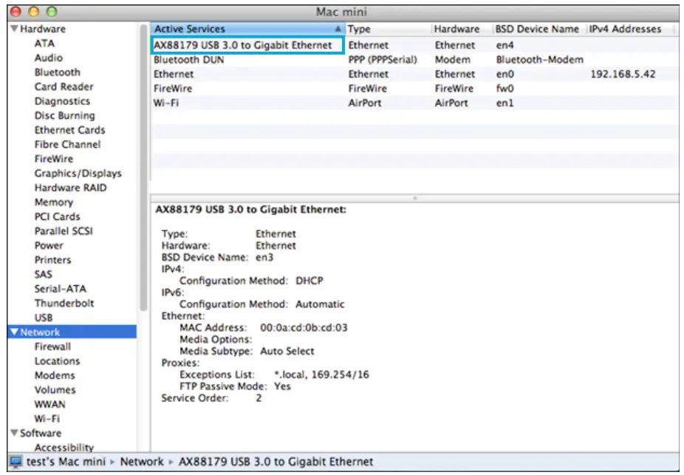Select the Network category label
The height and width of the screenshot is (475, 684).
coord(40,332)
